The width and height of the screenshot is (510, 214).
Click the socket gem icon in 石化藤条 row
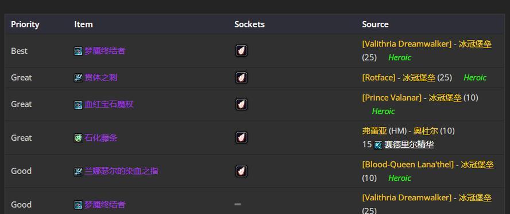(x=241, y=137)
